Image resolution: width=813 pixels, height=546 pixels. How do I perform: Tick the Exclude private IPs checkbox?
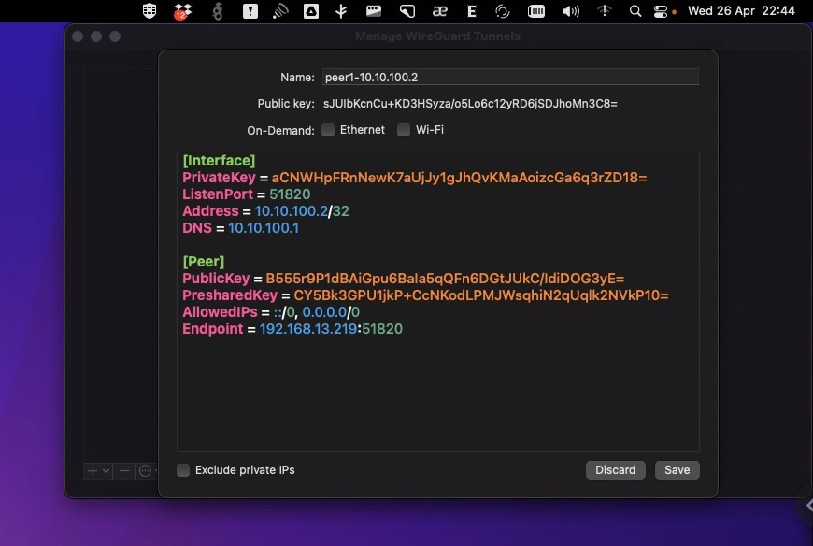[183, 469]
